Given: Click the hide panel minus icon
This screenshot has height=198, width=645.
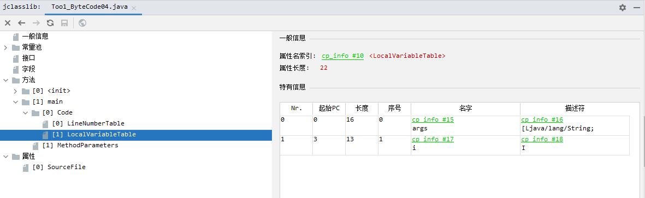Looking at the screenshot, I should click(637, 8).
